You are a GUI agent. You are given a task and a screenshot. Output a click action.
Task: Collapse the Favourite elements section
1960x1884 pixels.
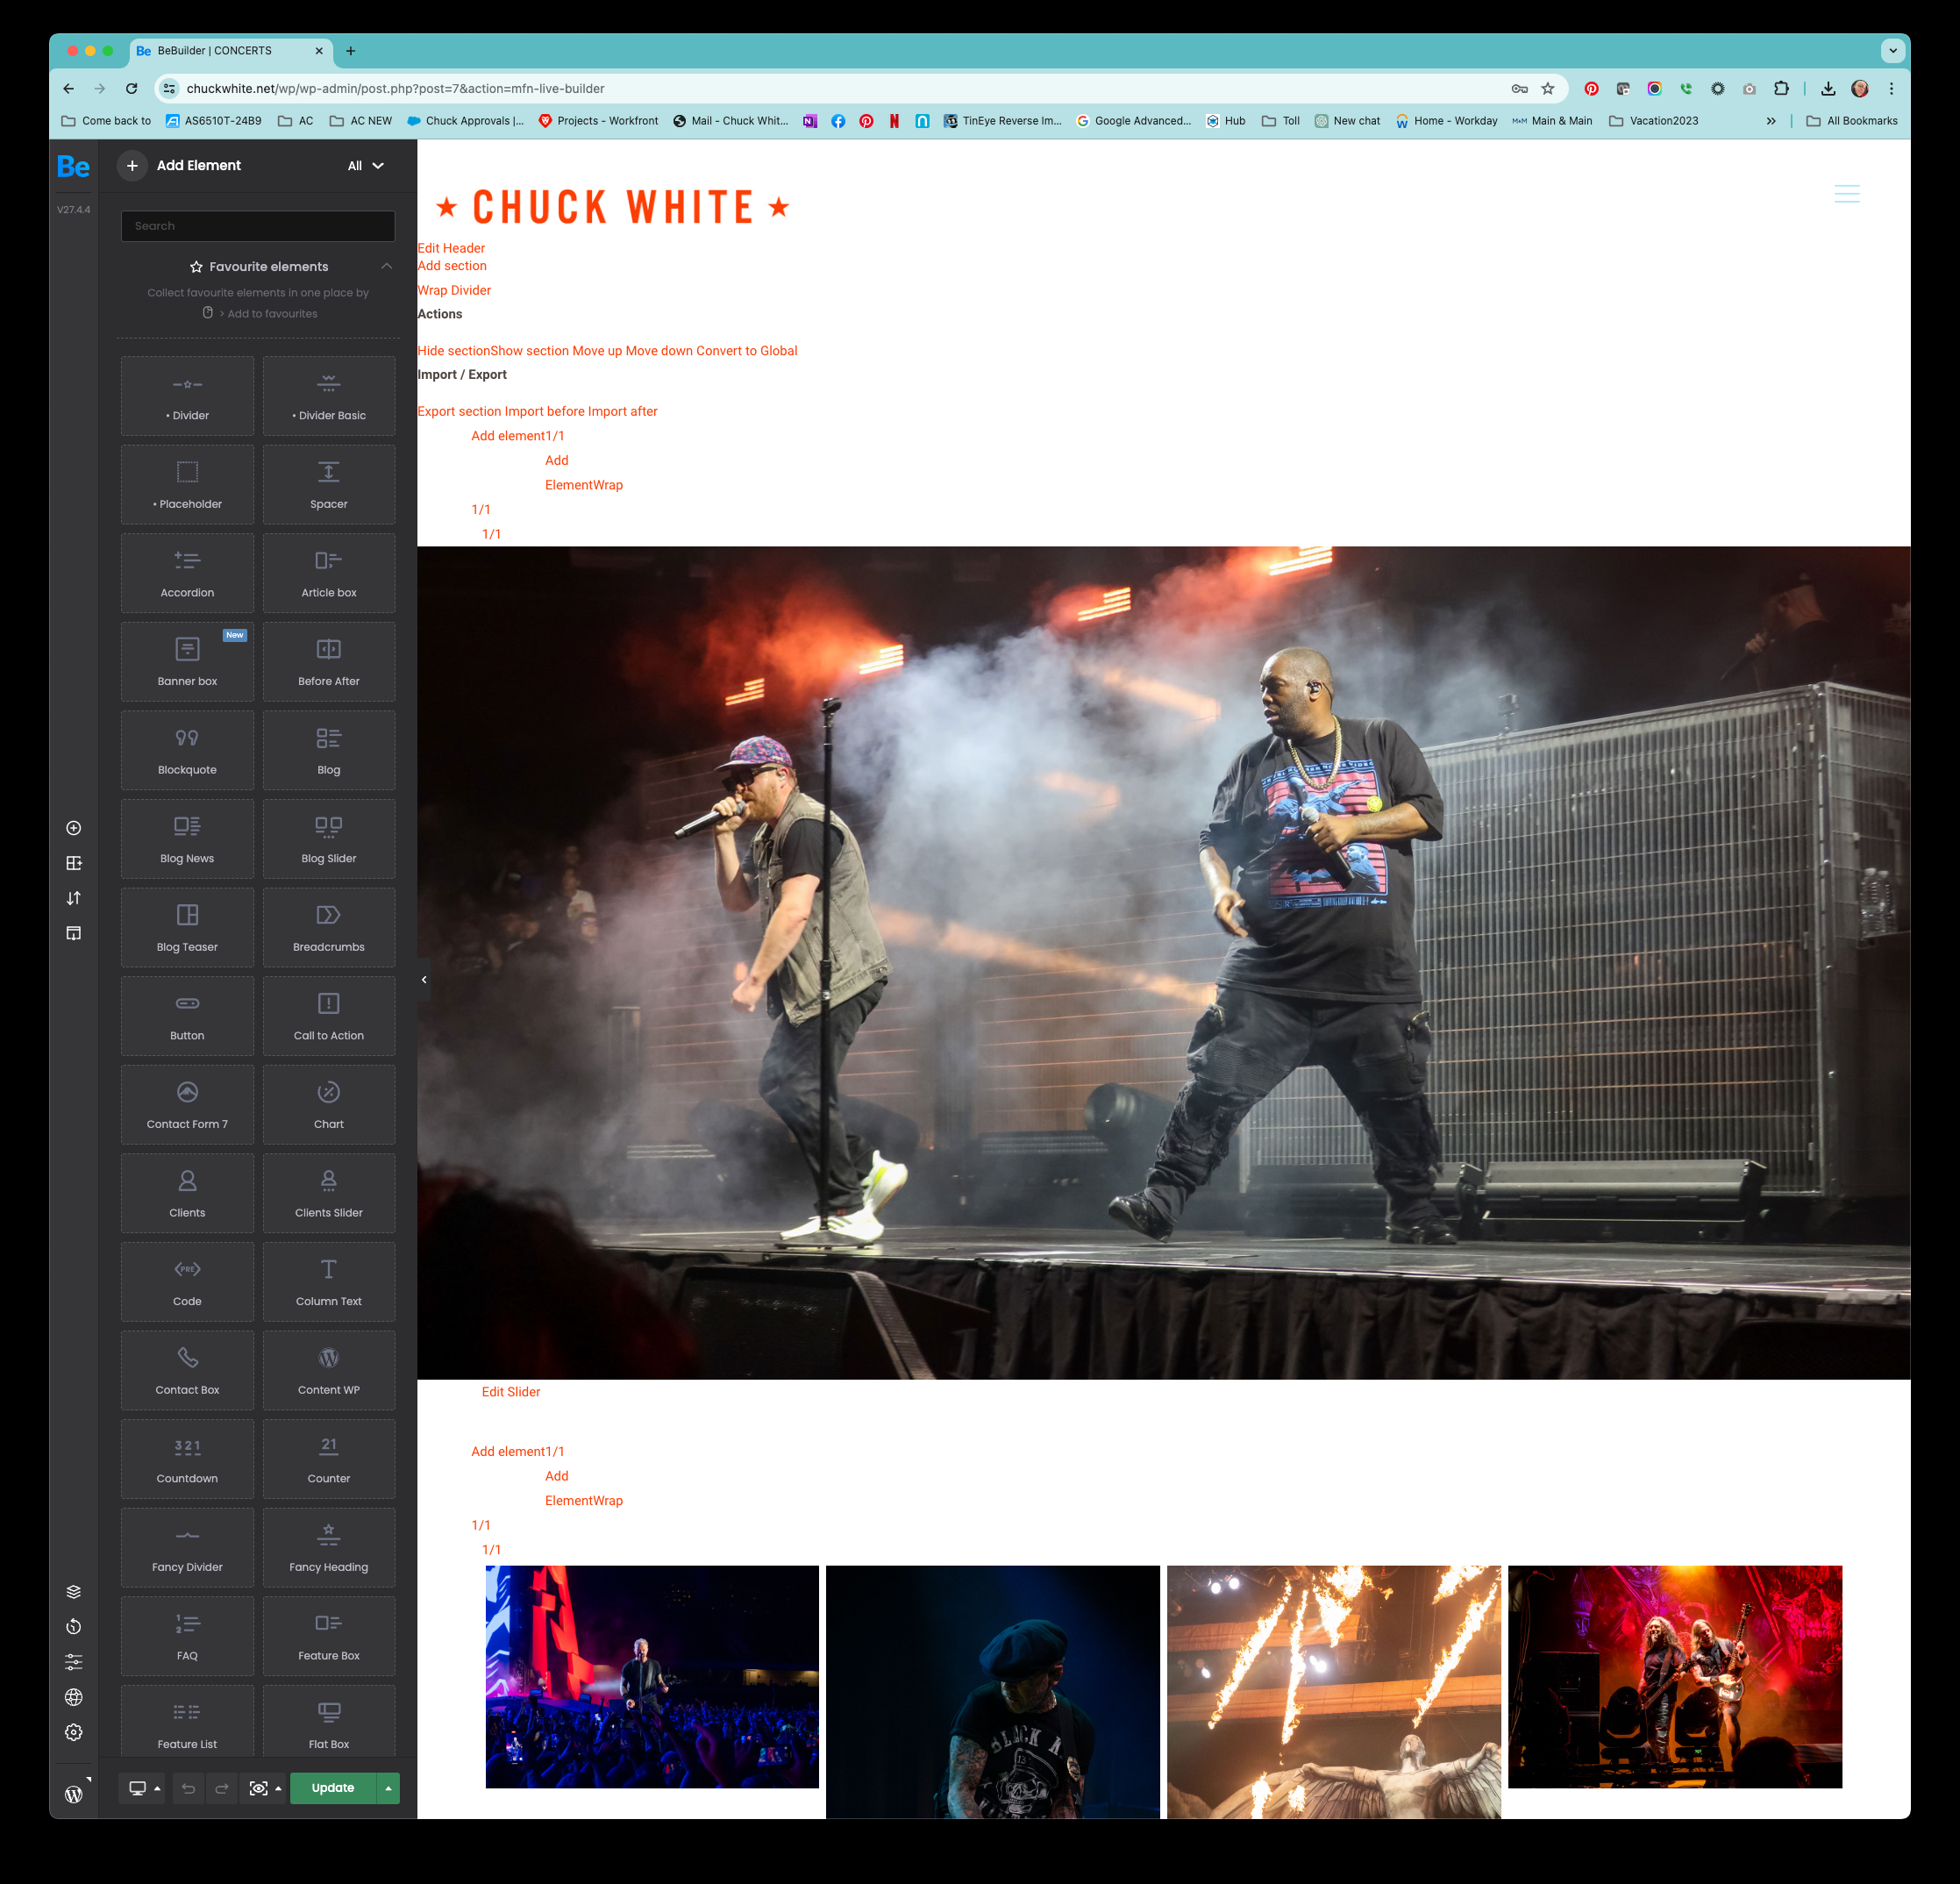coord(386,266)
